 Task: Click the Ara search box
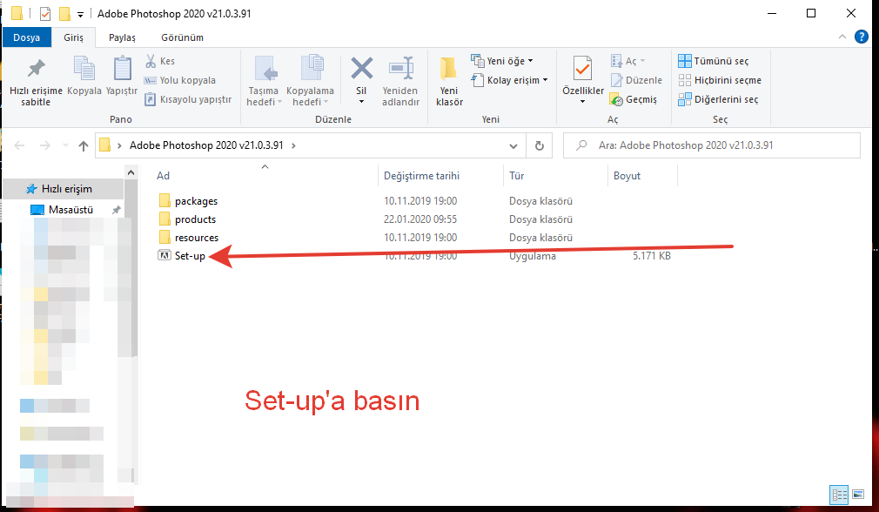click(x=712, y=145)
